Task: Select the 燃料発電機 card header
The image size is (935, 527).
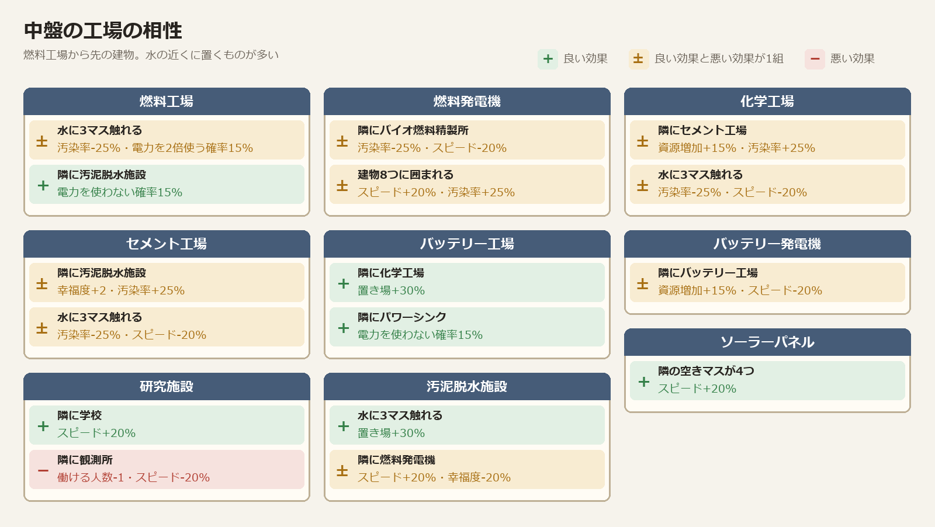Action: point(467,101)
